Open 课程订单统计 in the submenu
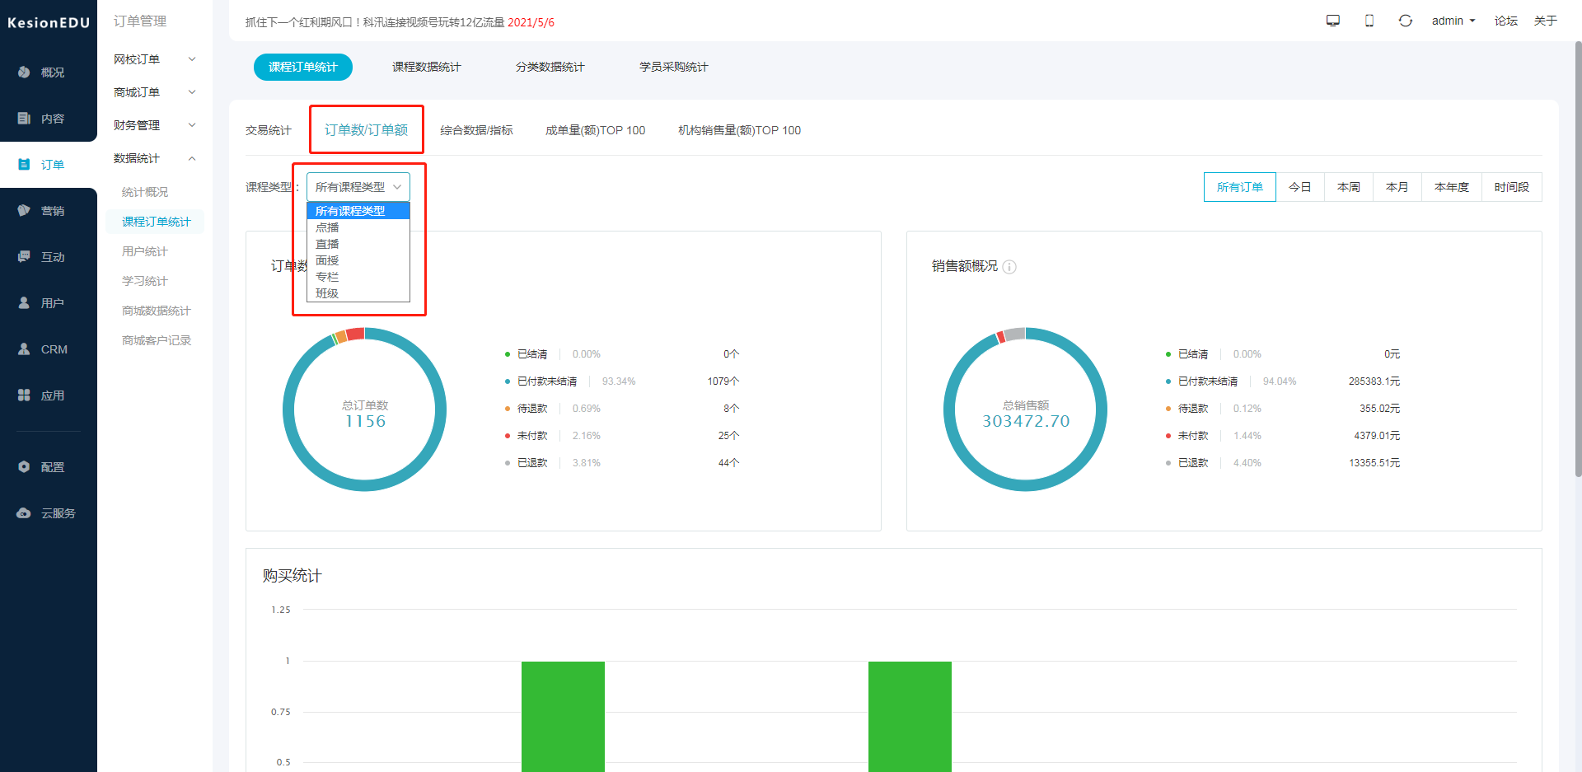 pyautogui.click(x=155, y=222)
